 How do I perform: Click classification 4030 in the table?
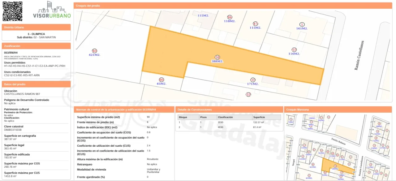click(x=220, y=127)
